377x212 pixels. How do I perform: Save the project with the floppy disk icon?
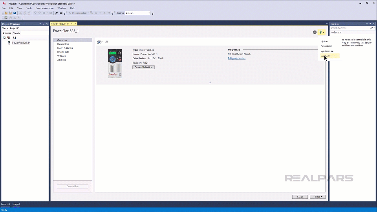(15, 13)
